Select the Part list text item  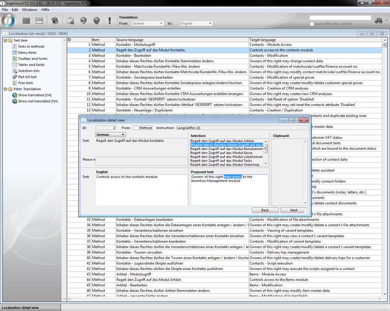pyautogui.click(x=27, y=77)
